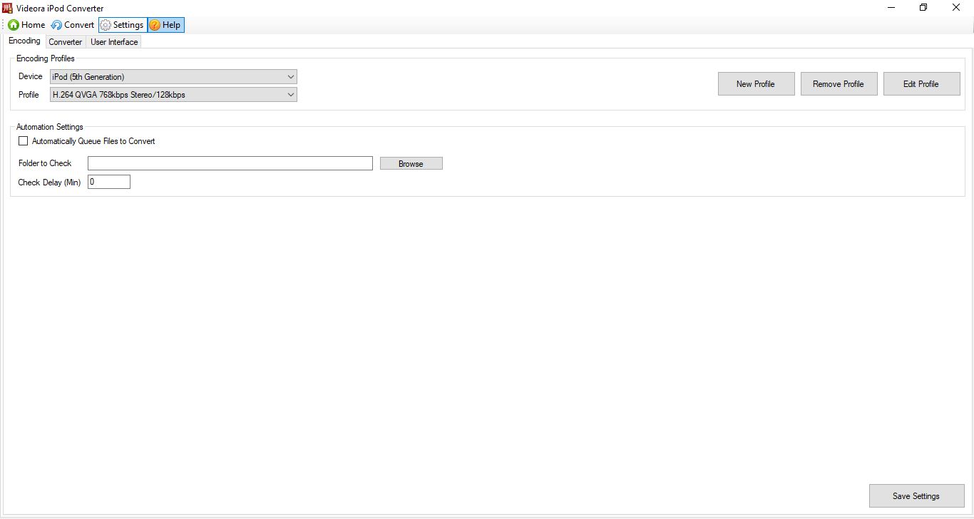Click the New Profile button
Screen dimensions: 974x519
coord(756,84)
